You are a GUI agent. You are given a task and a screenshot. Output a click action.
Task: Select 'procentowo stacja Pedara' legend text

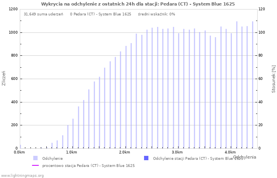(88, 166)
